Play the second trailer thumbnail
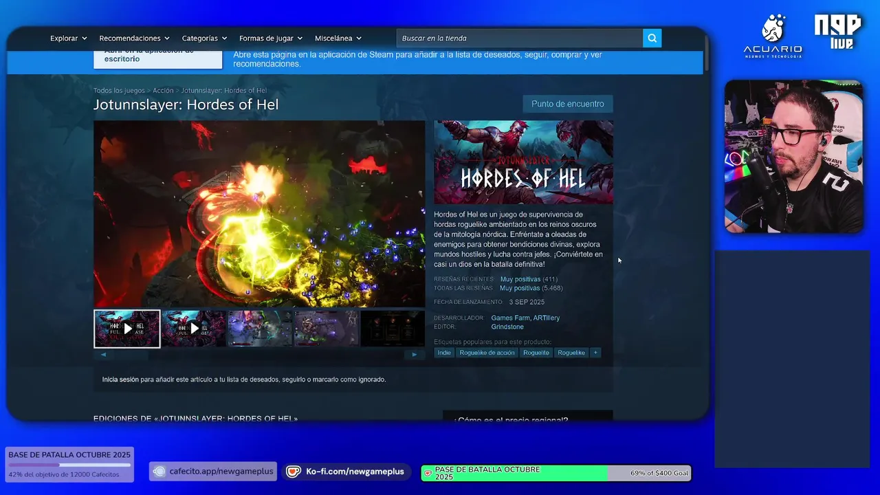Screen dimensions: 880x495 click(194, 329)
